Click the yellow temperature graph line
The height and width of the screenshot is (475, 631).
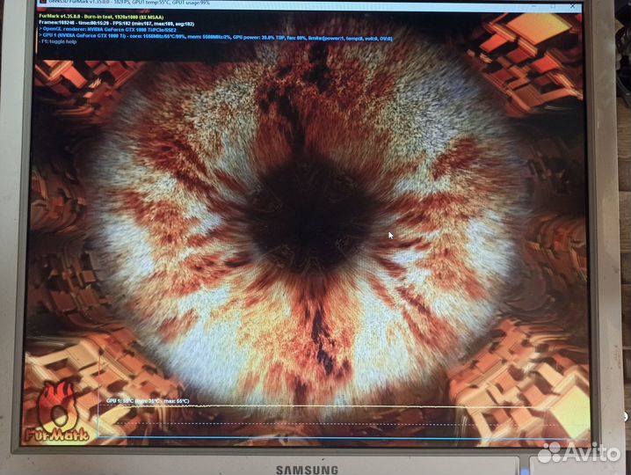(264, 406)
